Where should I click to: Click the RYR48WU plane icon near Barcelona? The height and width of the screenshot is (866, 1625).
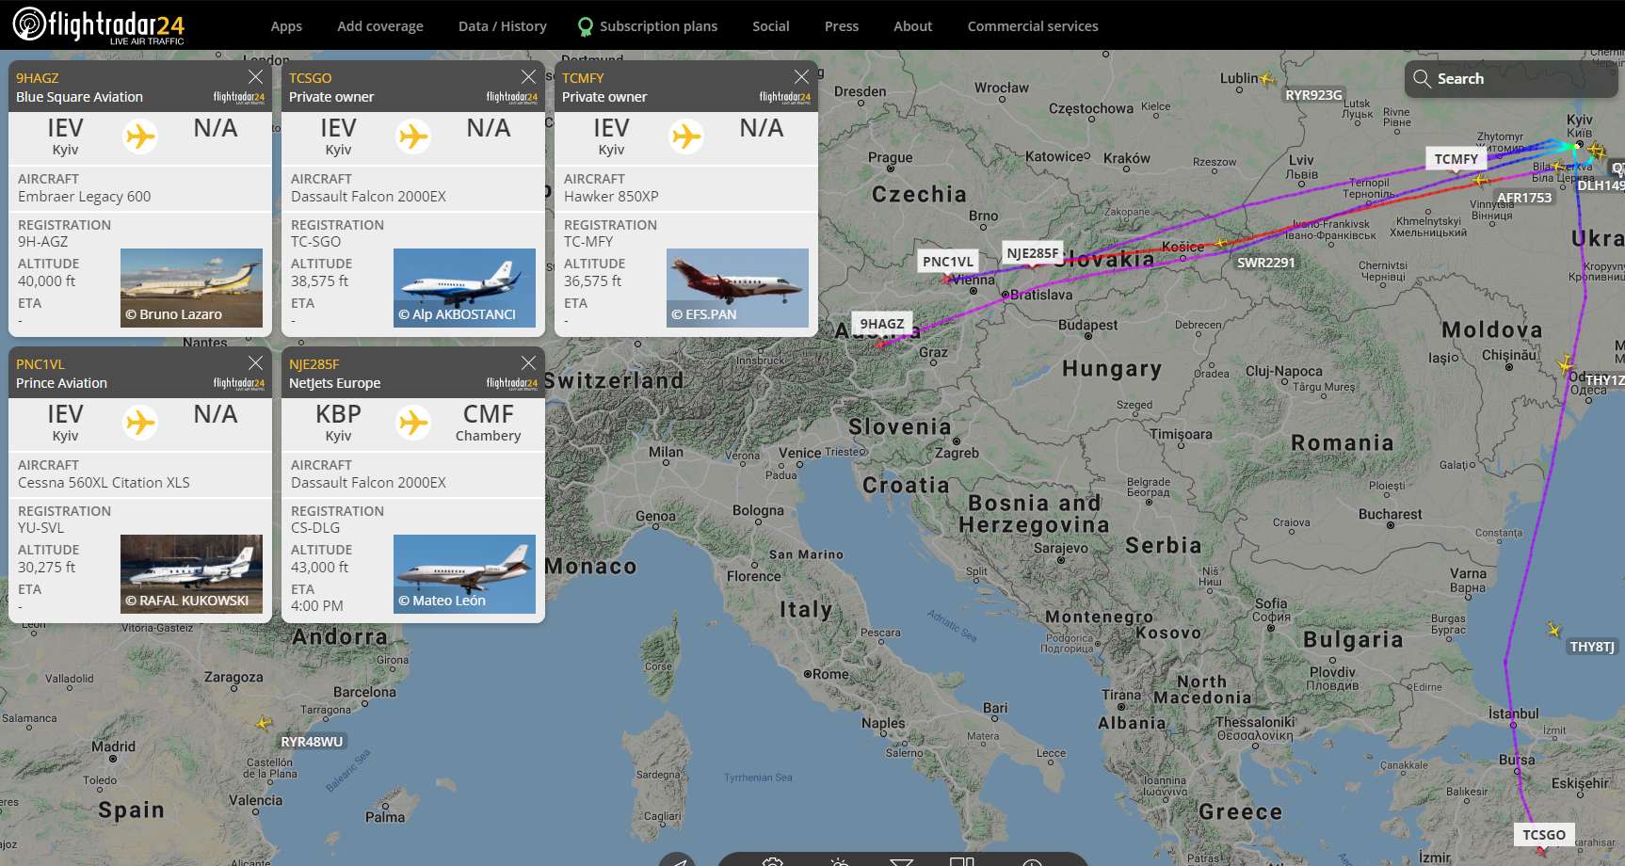point(264,723)
